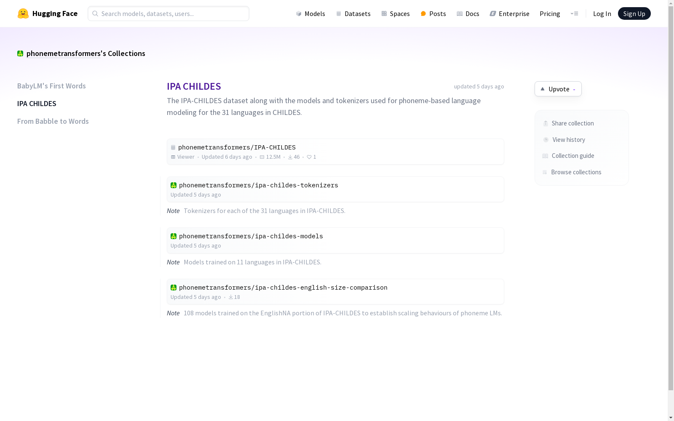The width and height of the screenshot is (674, 421).
Task: Click the Share collection icon
Action: [x=546, y=123]
